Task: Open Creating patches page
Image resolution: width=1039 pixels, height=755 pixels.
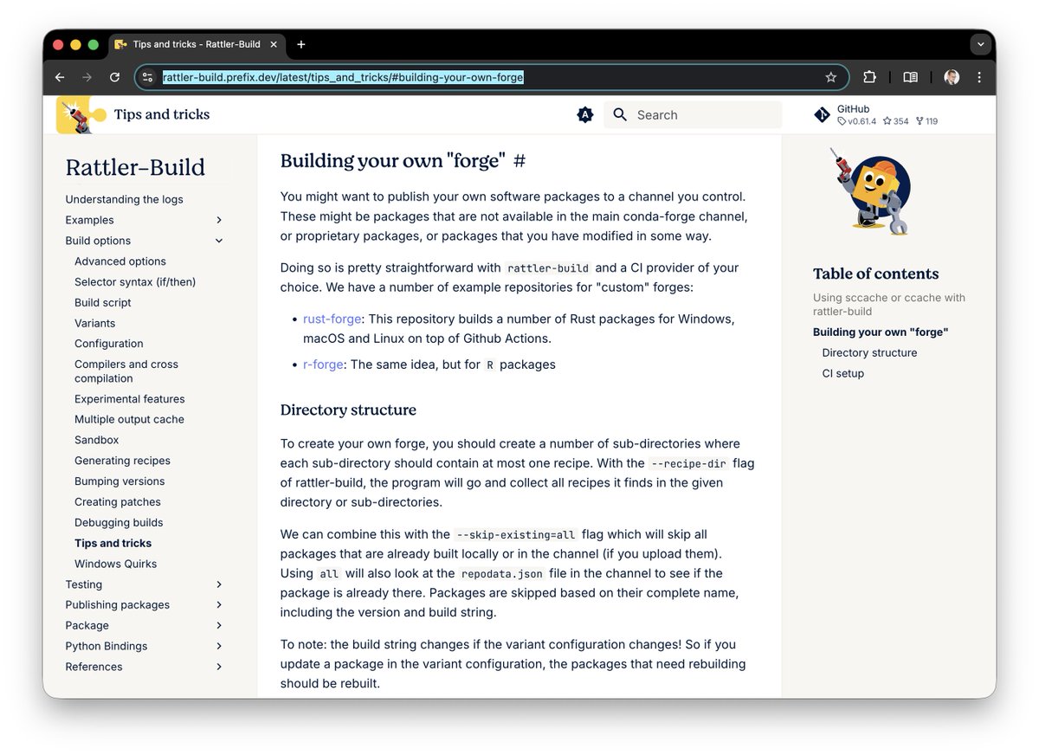Action: tap(118, 502)
